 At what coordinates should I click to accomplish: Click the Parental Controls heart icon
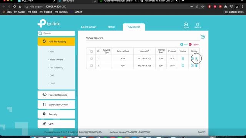click(x=45, y=95)
